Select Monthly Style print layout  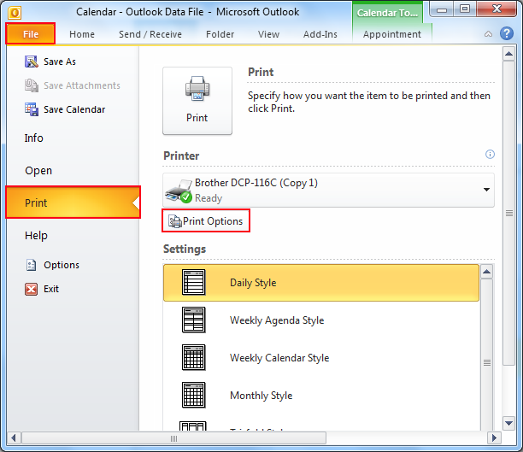pyautogui.click(x=320, y=396)
